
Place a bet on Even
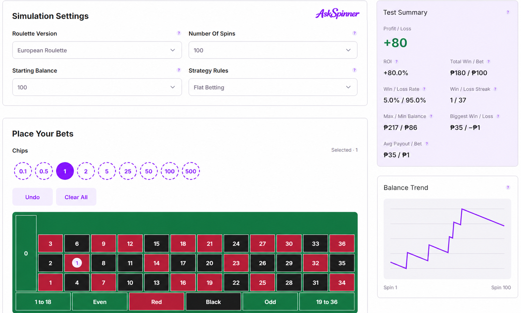point(100,302)
